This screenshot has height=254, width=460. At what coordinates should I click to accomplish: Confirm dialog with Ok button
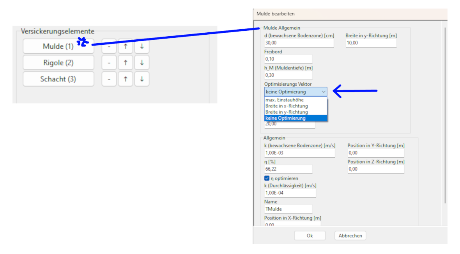click(310, 236)
